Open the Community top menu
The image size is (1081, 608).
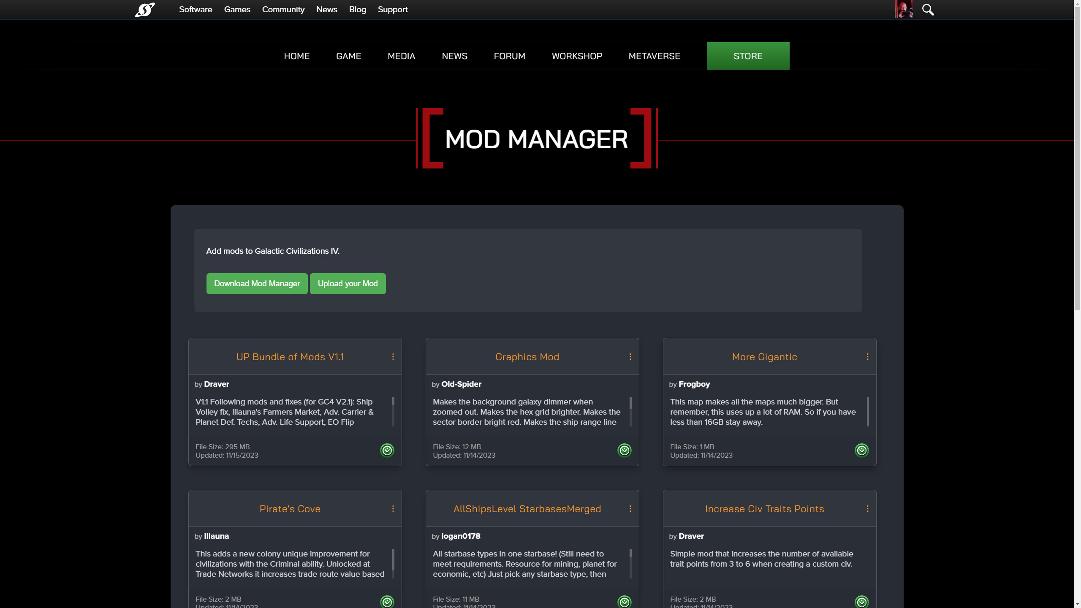(283, 9)
